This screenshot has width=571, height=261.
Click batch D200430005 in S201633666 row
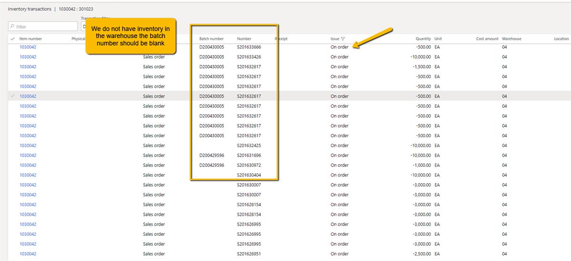click(x=212, y=47)
